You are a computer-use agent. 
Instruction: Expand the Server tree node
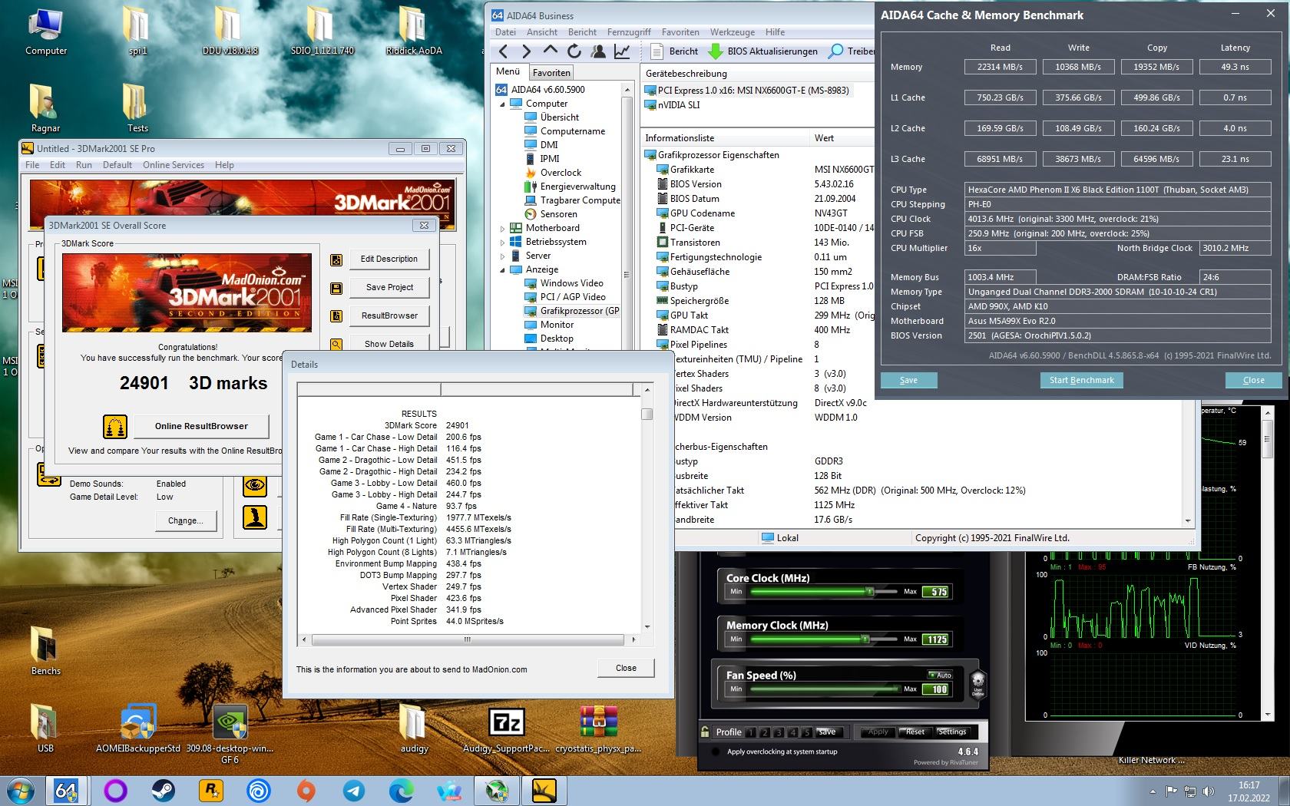(x=503, y=256)
